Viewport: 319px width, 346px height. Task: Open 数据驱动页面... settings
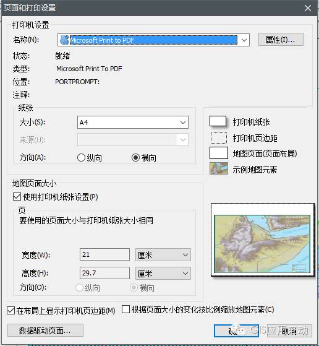pyautogui.click(x=45, y=330)
